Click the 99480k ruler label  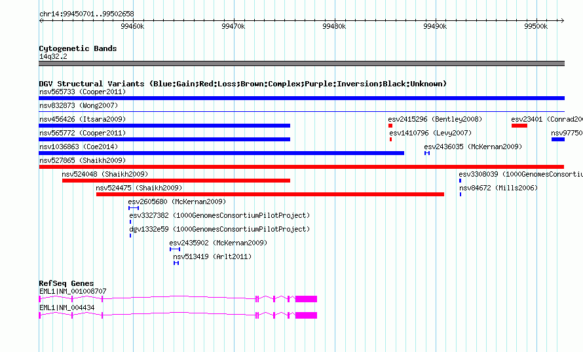click(x=334, y=26)
